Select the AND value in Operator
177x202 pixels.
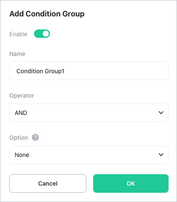21,113
